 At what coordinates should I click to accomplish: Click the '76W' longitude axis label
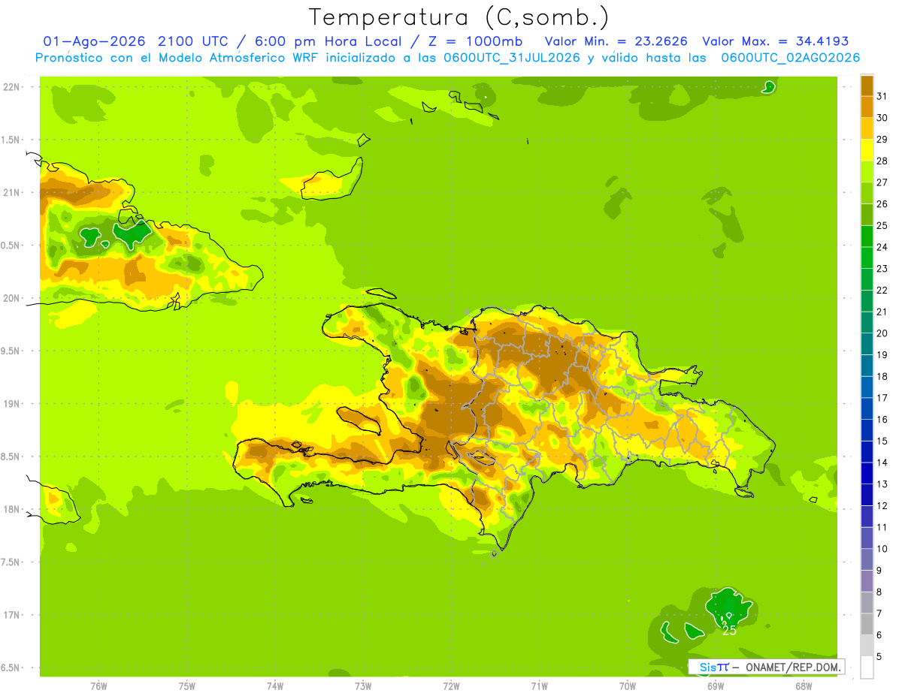[98, 686]
